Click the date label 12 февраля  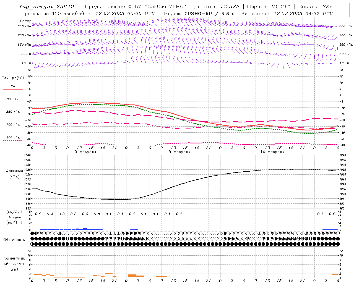[84, 152]
